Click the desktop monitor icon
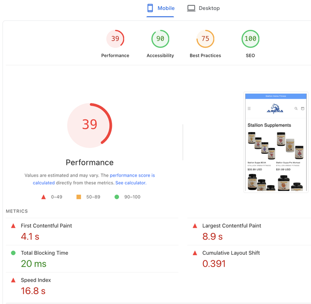The width and height of the screenshot is (311, 304). [x=191, y=8]
